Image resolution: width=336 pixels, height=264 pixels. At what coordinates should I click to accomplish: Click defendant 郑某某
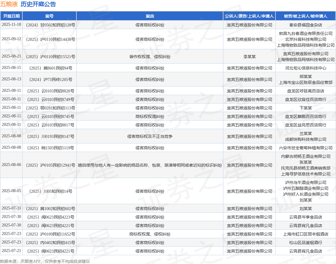pyautogui.click(x=305, y=77)
